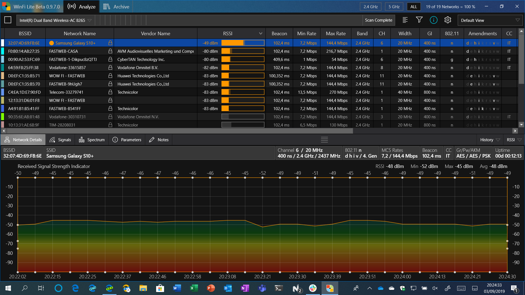
Task: Click RSSI signal bar of FASTWEB-CASA
Action: click(x=243, y=51)
